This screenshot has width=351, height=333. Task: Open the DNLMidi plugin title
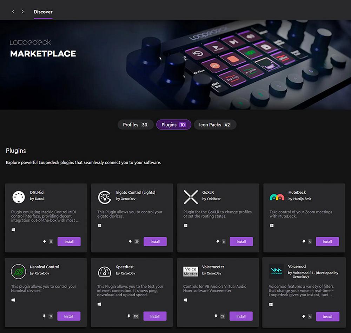click(37, 192)
